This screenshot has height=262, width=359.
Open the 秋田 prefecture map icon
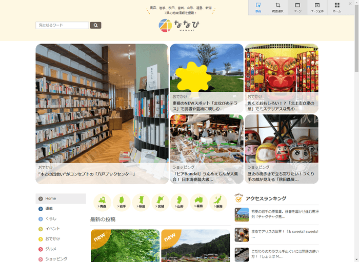[142, 202]
